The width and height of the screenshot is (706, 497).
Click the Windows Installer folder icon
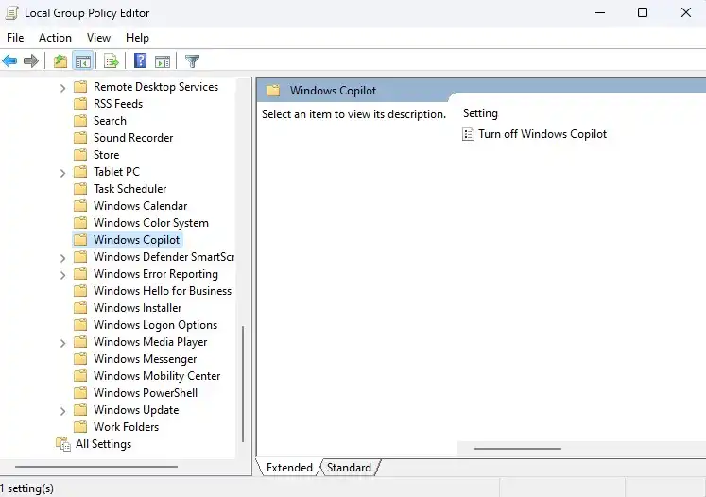point(80,308)
